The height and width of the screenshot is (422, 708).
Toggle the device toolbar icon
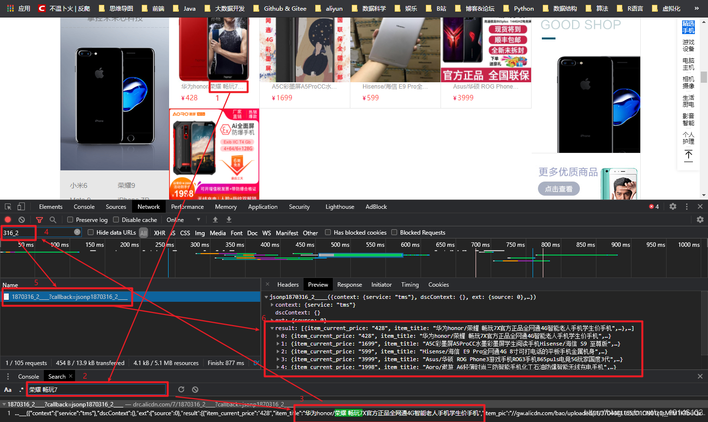point(21,206)
